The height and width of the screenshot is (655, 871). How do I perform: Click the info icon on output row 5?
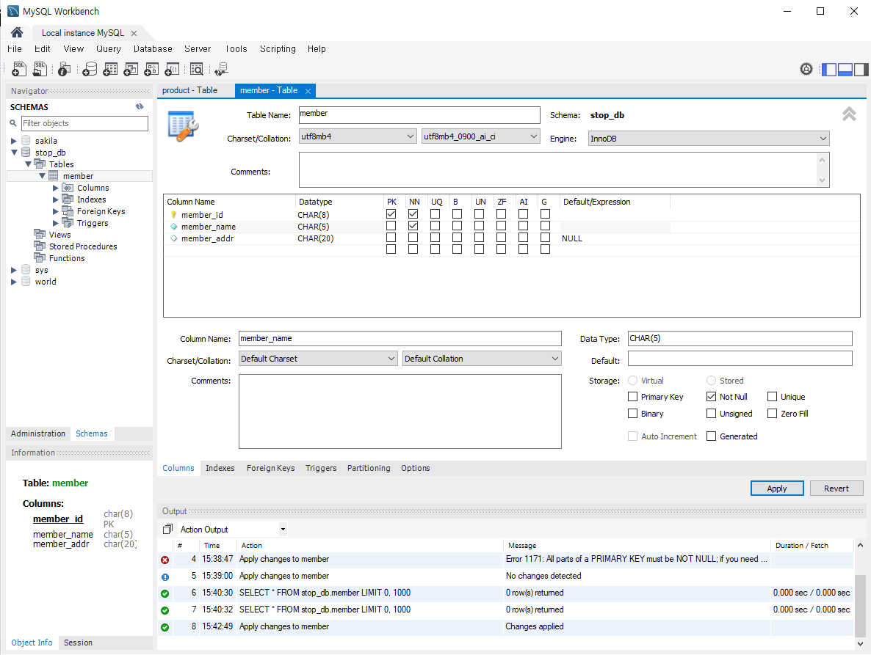(165, 577)
